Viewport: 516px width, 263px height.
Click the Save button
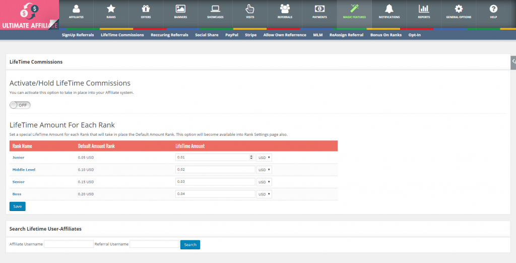18,206
